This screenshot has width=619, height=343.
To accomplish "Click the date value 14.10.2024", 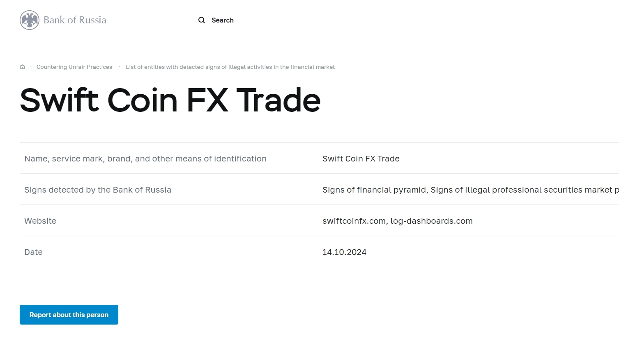I will [344, 252].
